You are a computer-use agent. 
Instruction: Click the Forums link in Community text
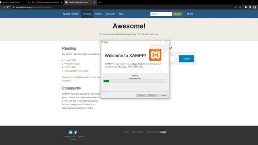[x=66, y=104]
